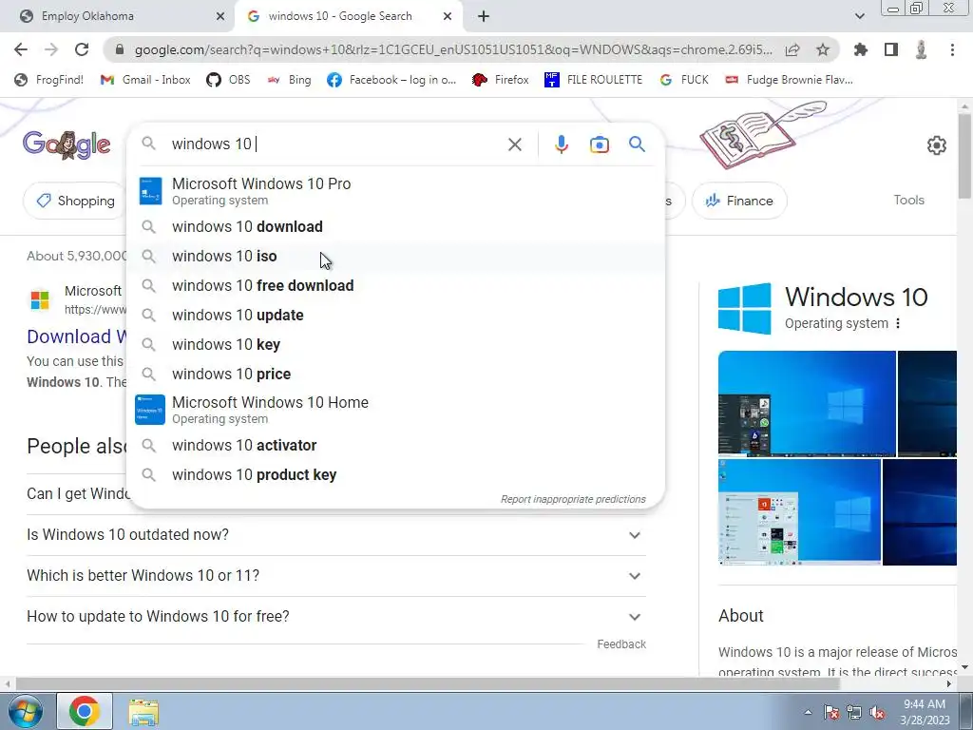Expand 'Is Windows 10 outdated now?' question
This screenshot has height=730, width=973.
[336, 535]
